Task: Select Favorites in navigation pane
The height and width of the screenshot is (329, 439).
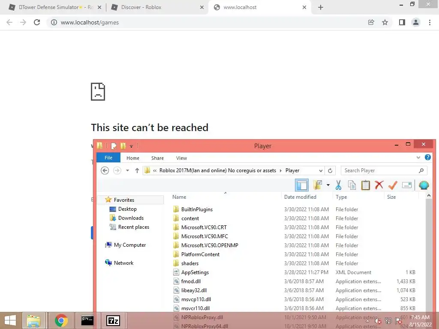Action: pyautogui.click(x=124, y=200)
